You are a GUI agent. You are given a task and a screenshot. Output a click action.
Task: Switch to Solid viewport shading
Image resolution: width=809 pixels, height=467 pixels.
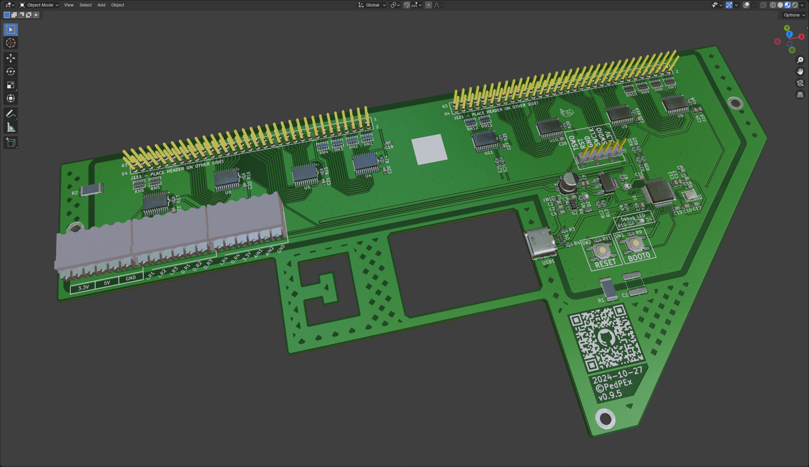(780, 5)
